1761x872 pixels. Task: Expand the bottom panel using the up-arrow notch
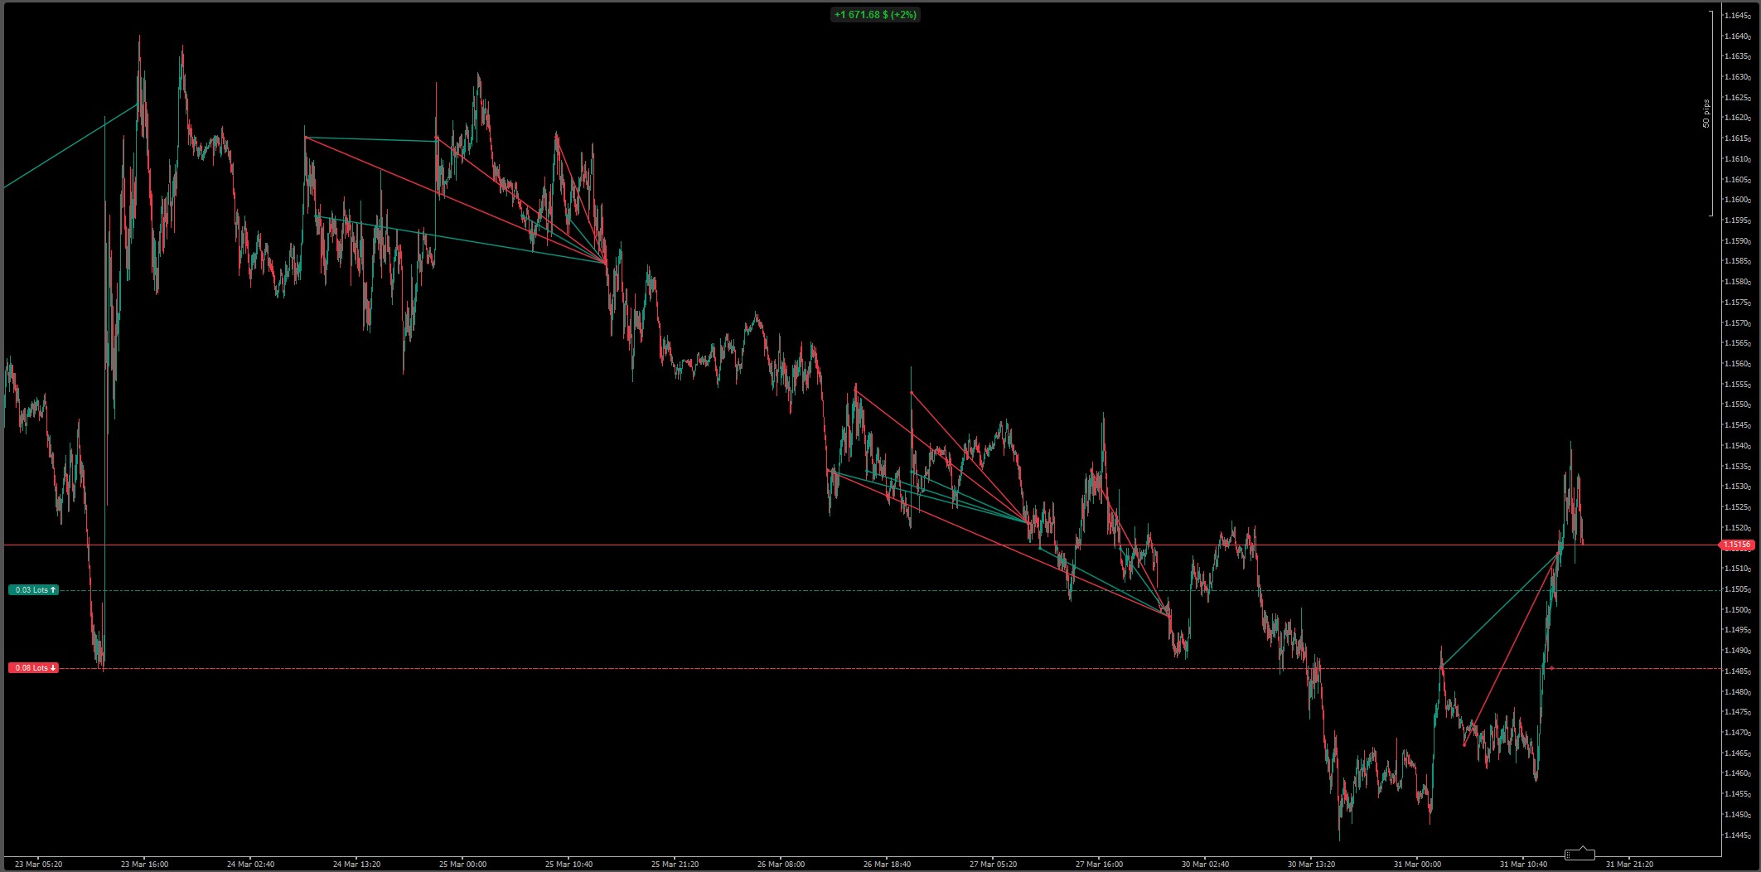click(1584, 850)
